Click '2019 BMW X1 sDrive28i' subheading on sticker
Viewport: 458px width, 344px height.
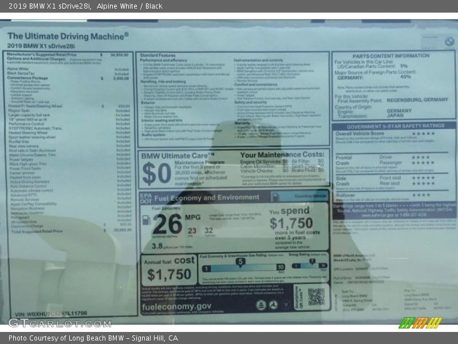[41, 46]
